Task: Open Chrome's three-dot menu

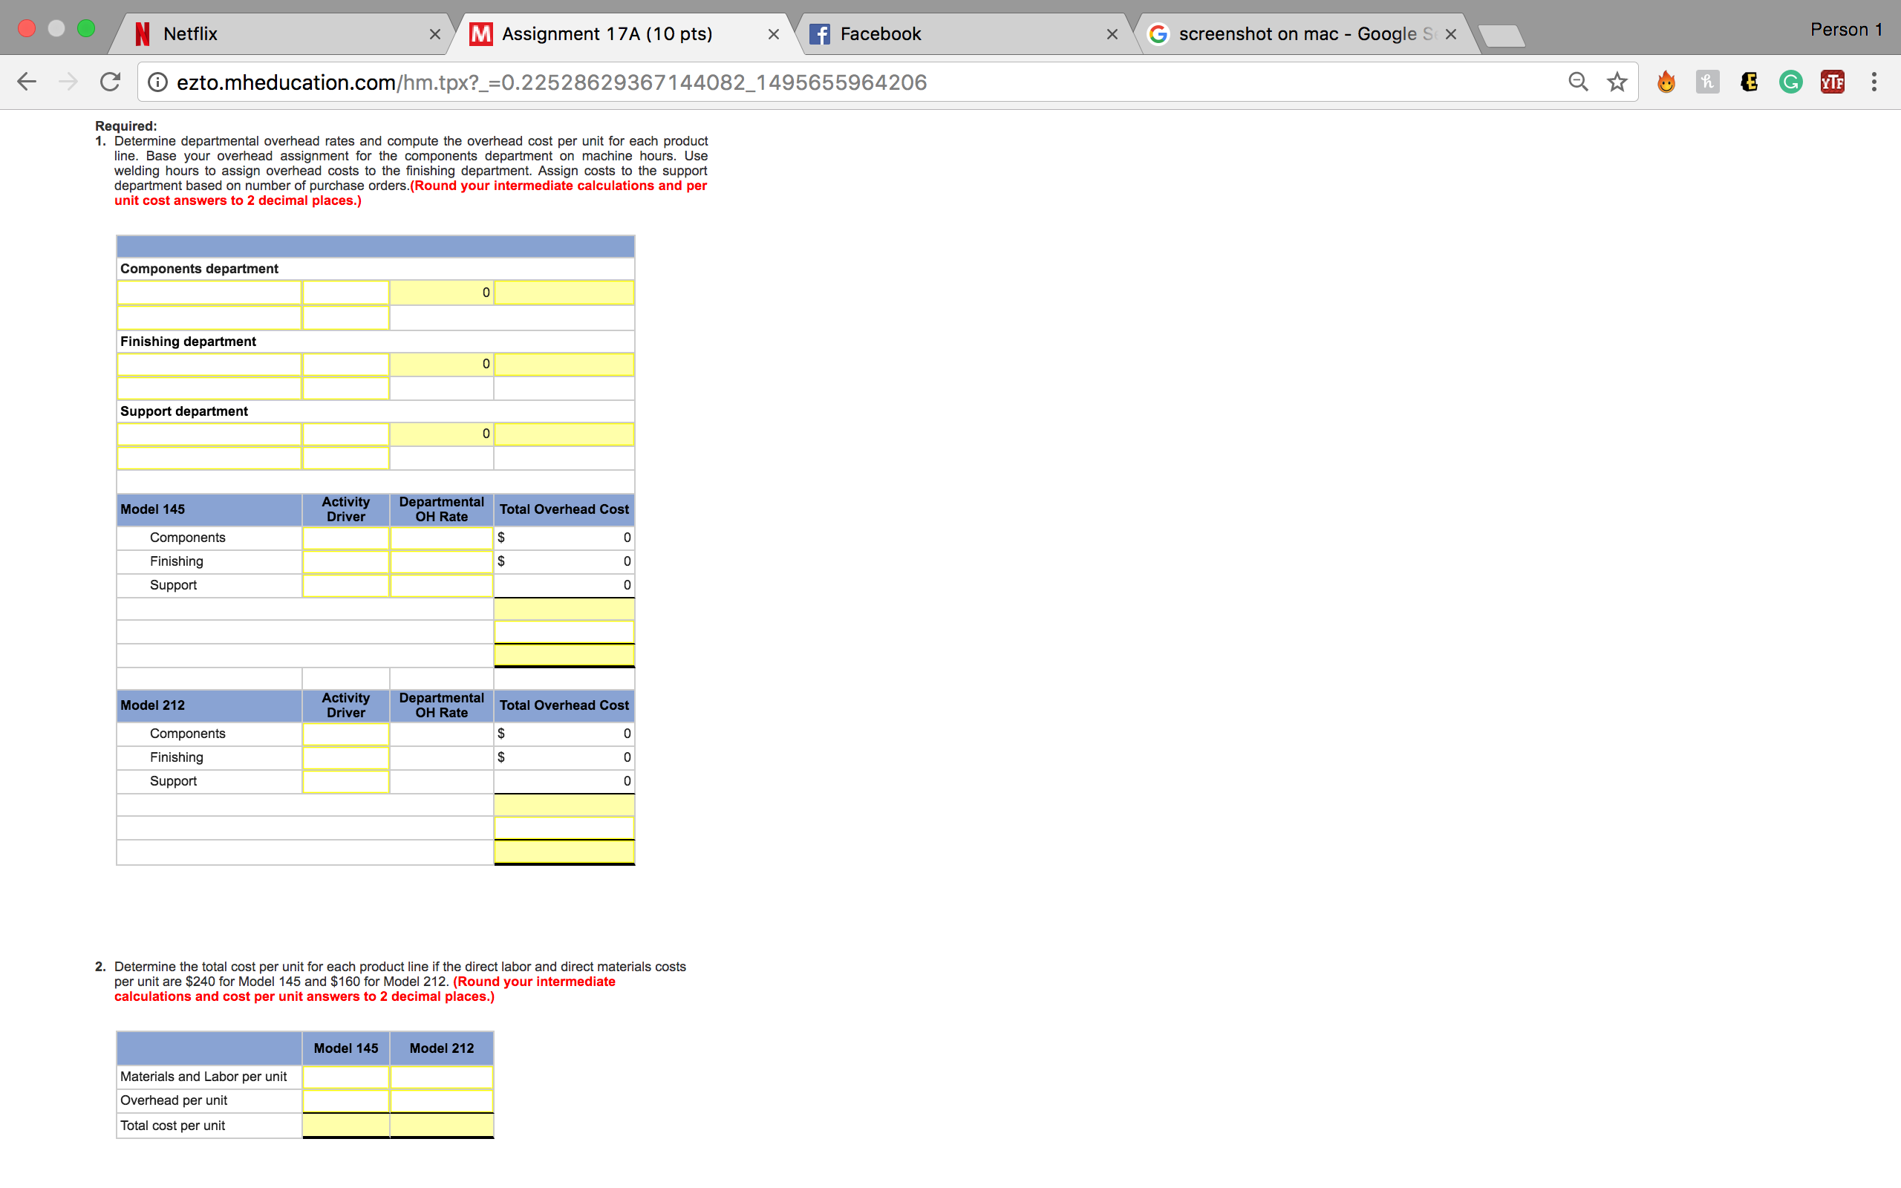Action: pyautogui.click(x=1873, y=82)
